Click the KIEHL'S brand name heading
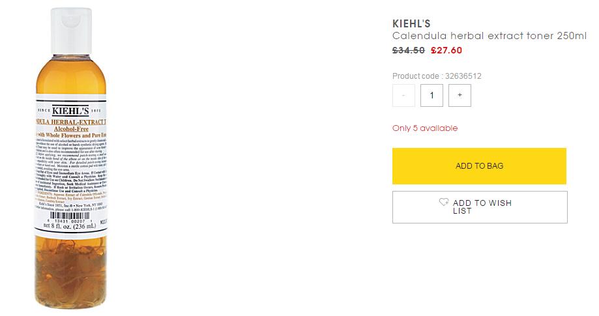Viewport: 599px width, 316px height. coord(411,24)
